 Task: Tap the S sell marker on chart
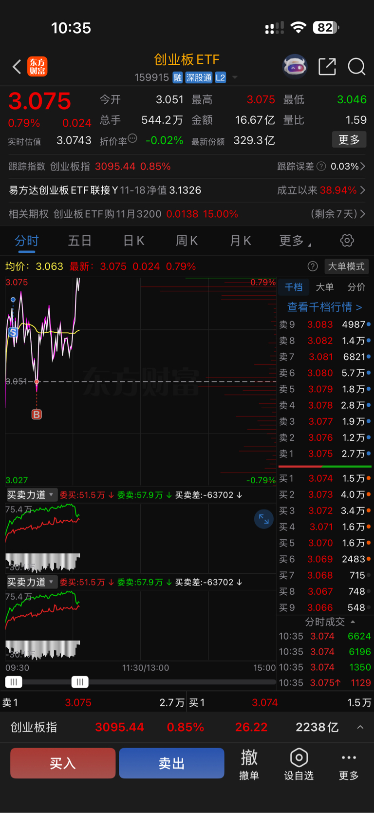tap(13, 332)
